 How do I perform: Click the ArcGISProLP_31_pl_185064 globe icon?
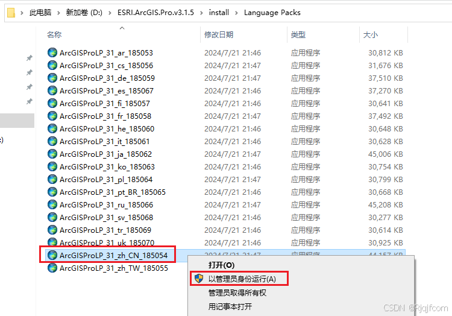pyautogui.click(x=52, y=179)
